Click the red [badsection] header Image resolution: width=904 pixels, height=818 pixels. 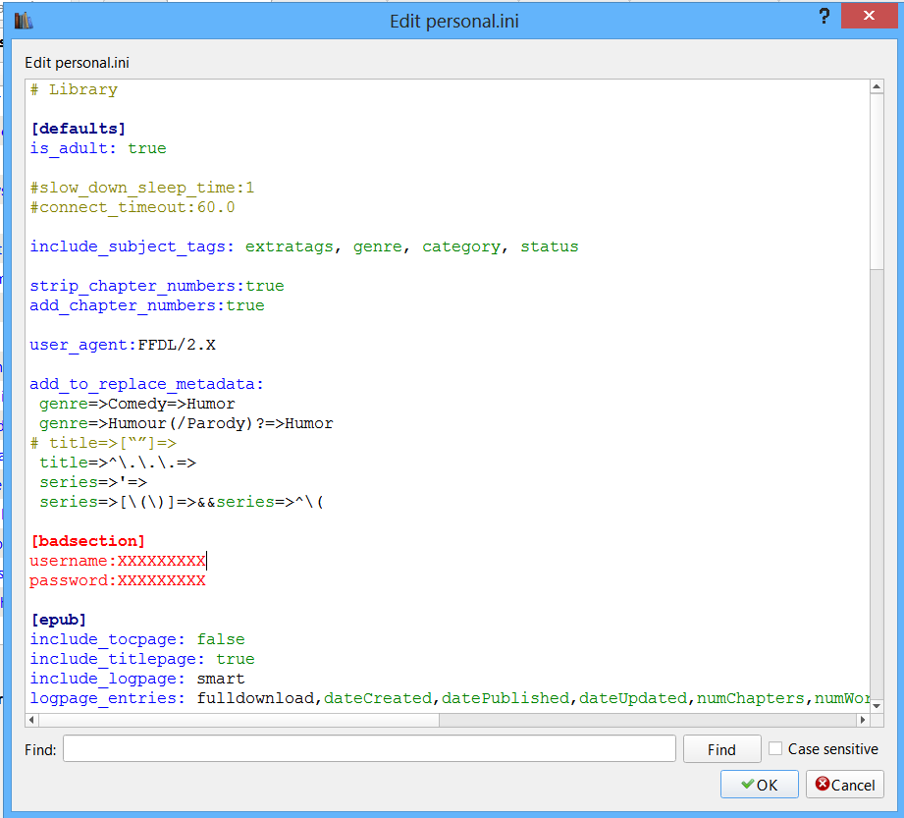pyautogui.click(x=87, y=541)
